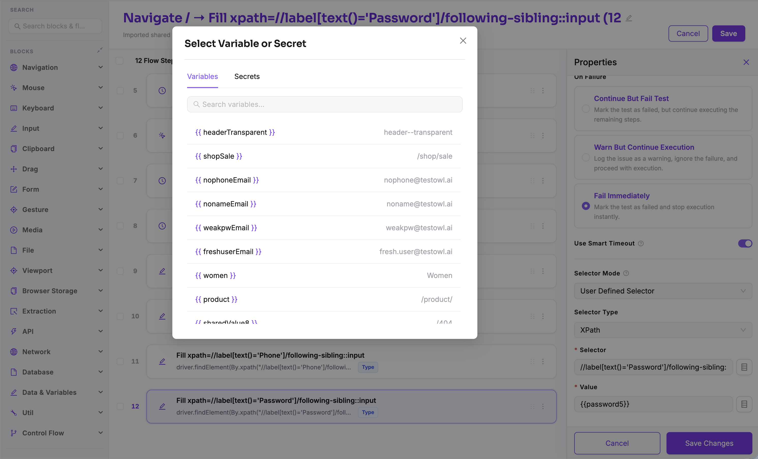The image size is (758, 459).
Task: Open the Selector Mode dropdown
Action: pos(663,291)
